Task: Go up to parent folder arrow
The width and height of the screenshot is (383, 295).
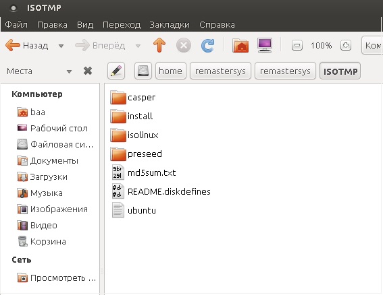Action: (159, 45)
